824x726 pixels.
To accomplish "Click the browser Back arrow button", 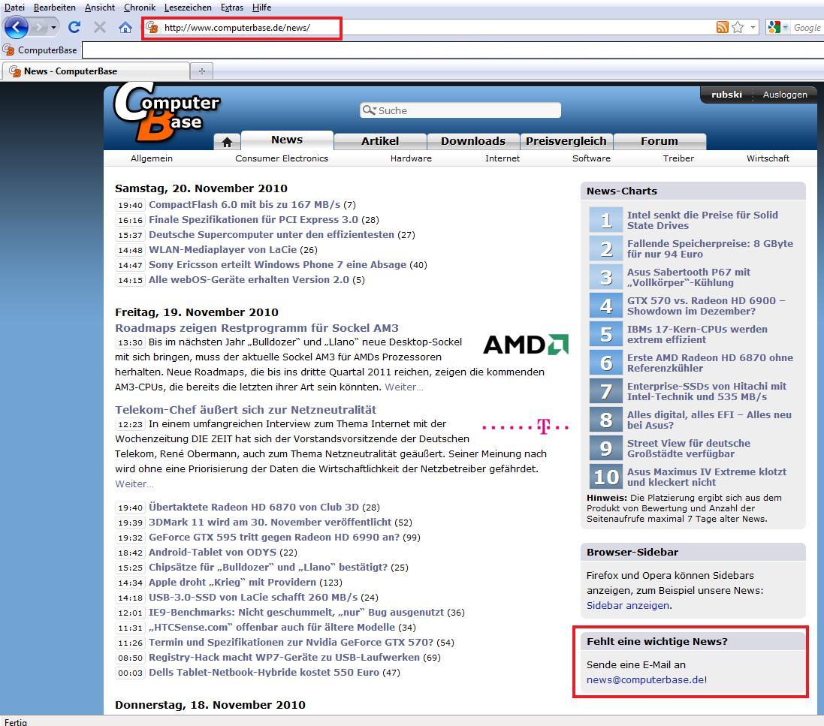I will tap(17, 27).
